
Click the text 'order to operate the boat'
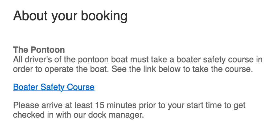[61, 69]
